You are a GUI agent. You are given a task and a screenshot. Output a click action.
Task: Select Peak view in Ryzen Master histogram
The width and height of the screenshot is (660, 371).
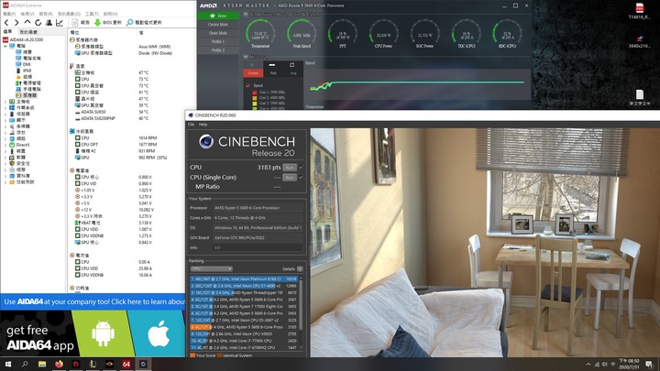pyautogui.click(x=273, y=73)
